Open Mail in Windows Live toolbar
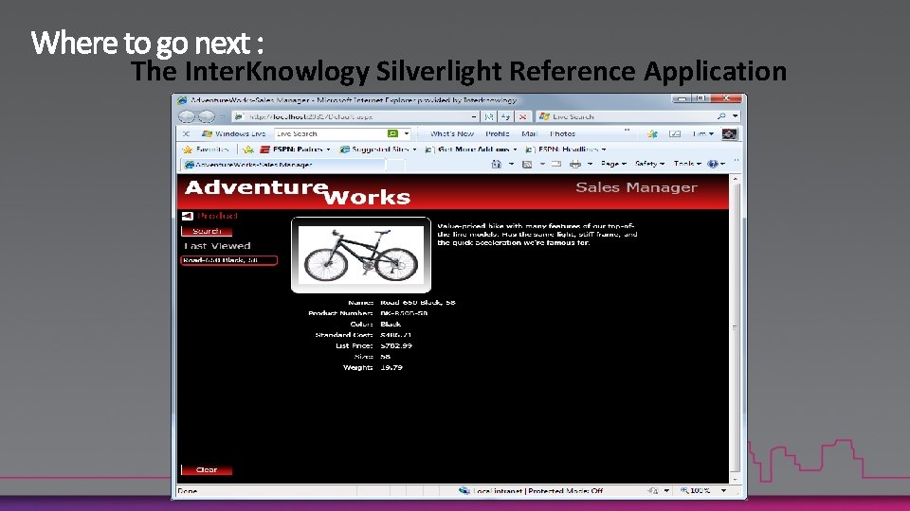This screenshot has width=910, height=511. click(529, 133)
